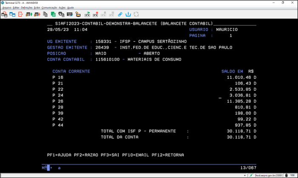
Task: Select the P 24 conta corrente row
Action: coord(154,95)
